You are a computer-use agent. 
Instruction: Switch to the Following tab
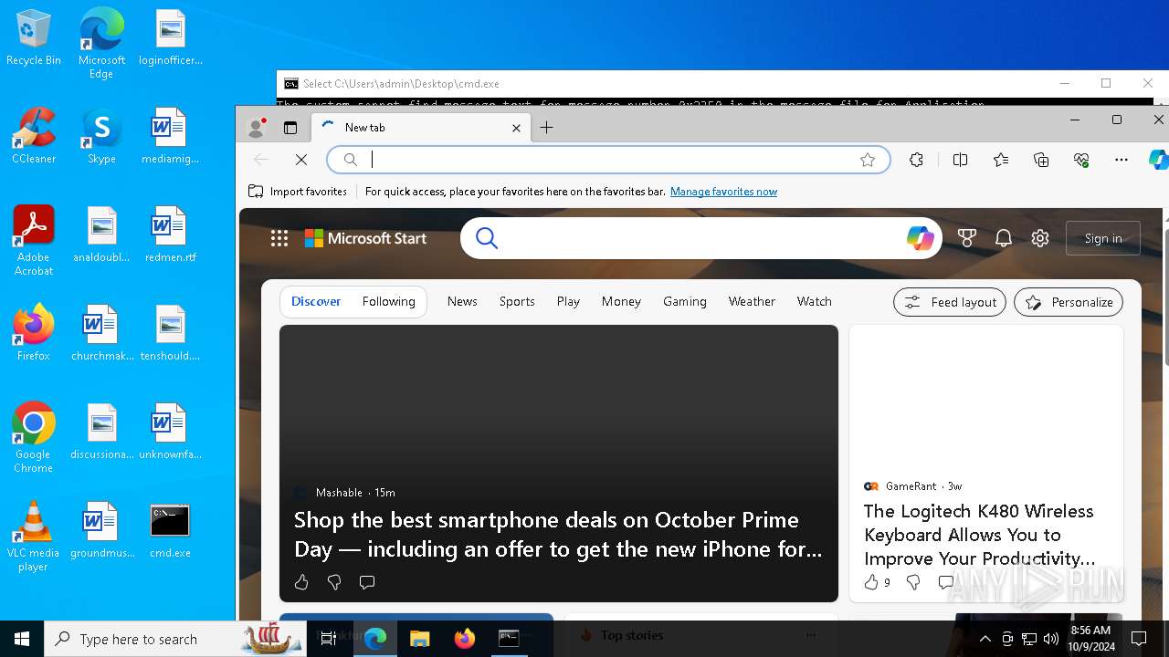pos(388,301)
